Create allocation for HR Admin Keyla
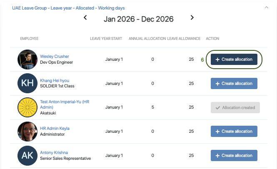The height and width of the screenshot is (169, 277). tap(234, 132)
